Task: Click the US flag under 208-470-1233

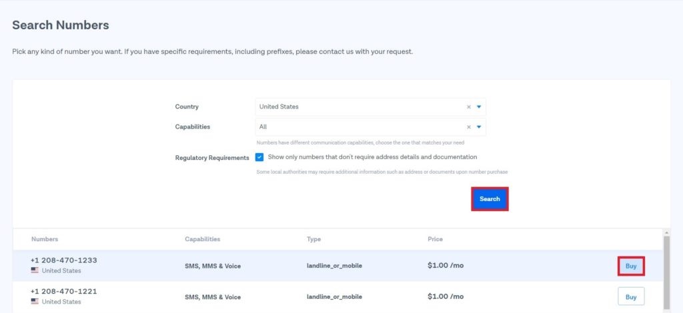Action: [35, 270]
